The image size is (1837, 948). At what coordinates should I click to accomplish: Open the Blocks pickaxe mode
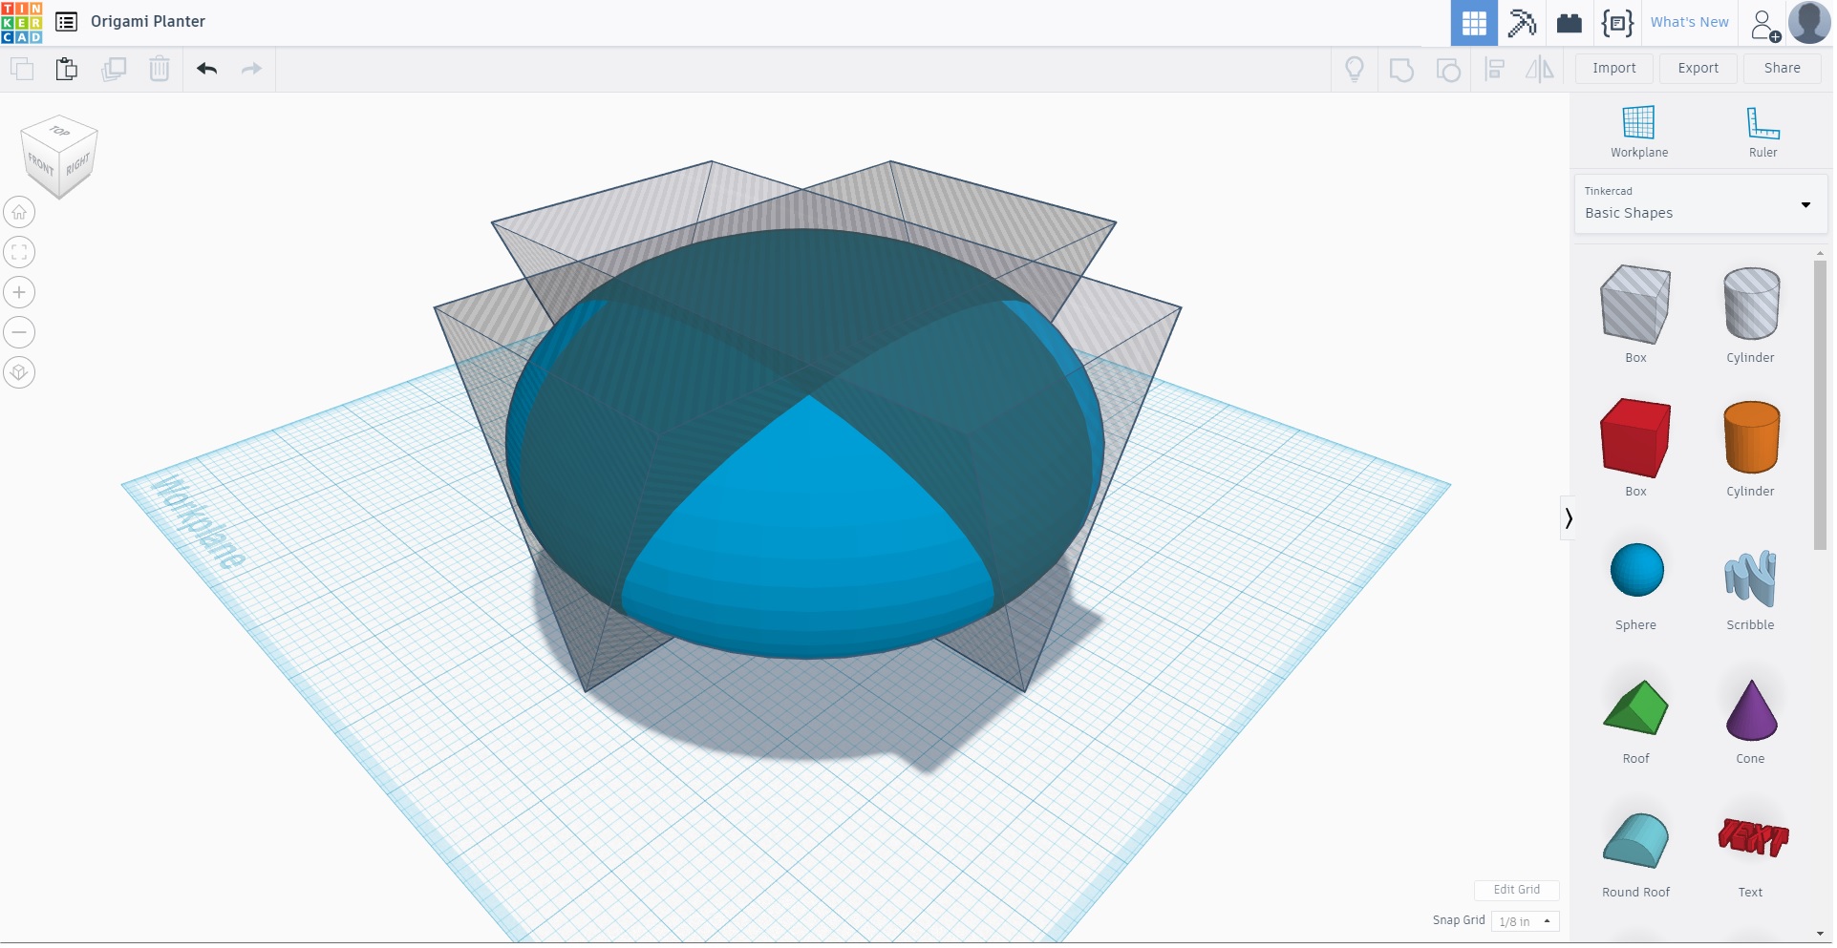1522,23
